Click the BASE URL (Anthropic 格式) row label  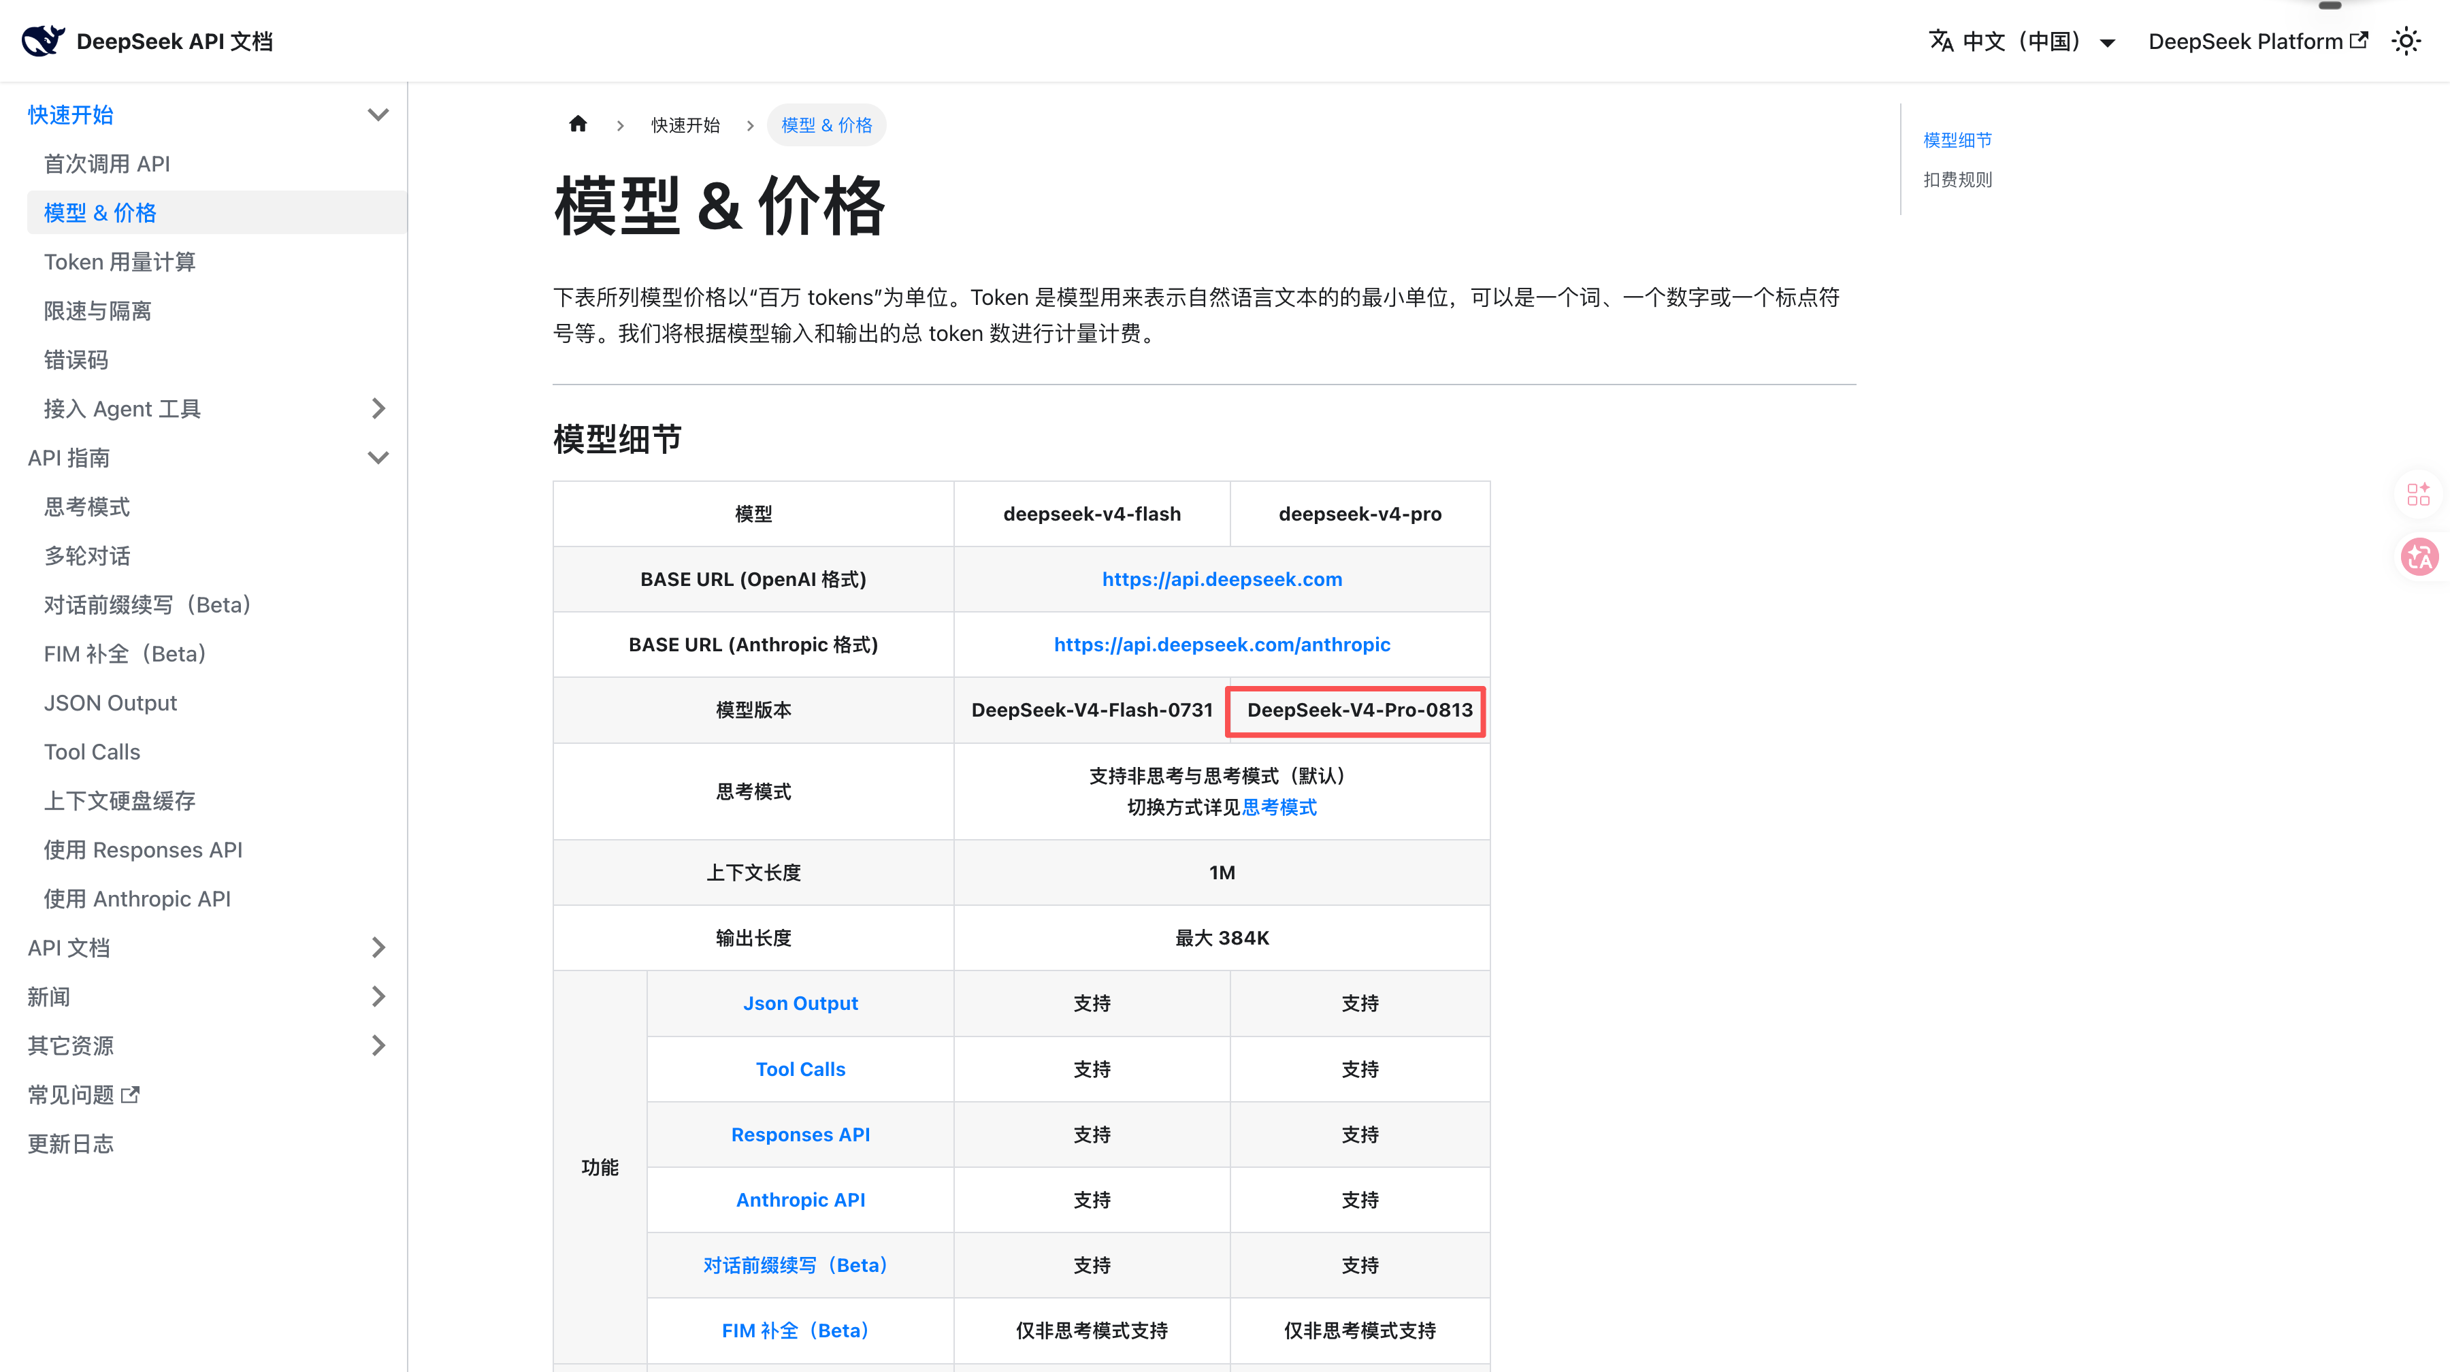pos(753,644)
